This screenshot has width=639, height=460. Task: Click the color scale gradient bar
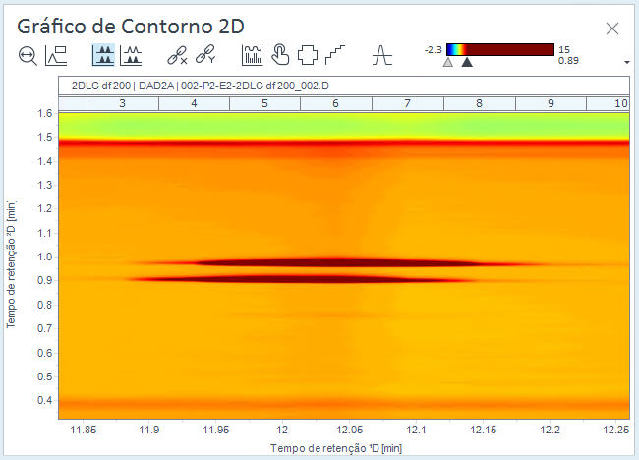point(500,50)
